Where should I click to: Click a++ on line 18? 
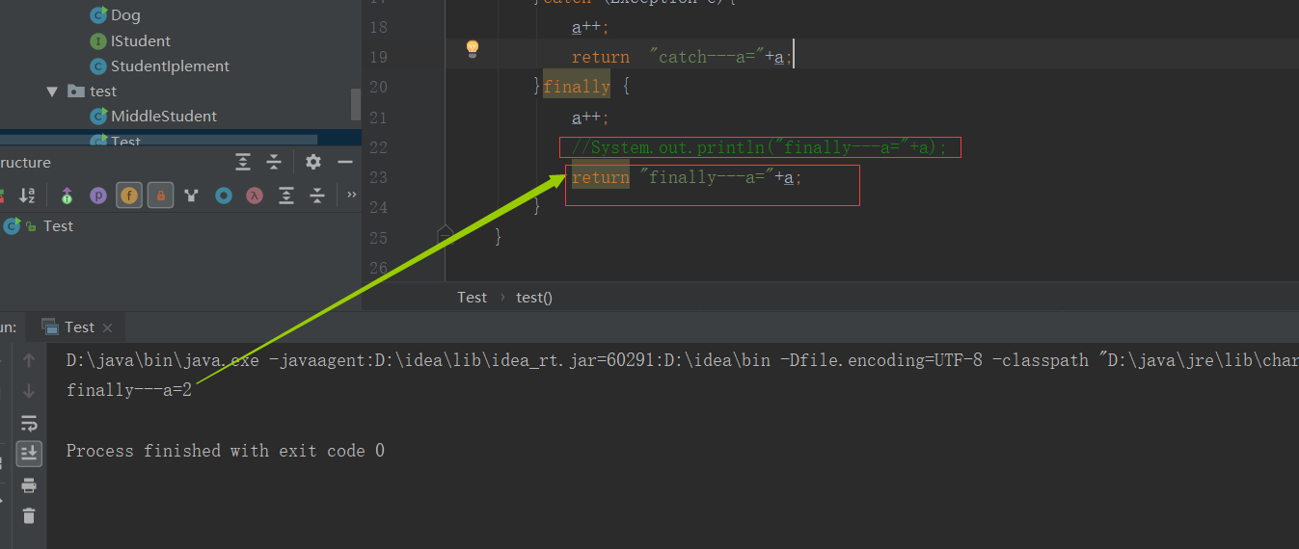tap(590, 27)
